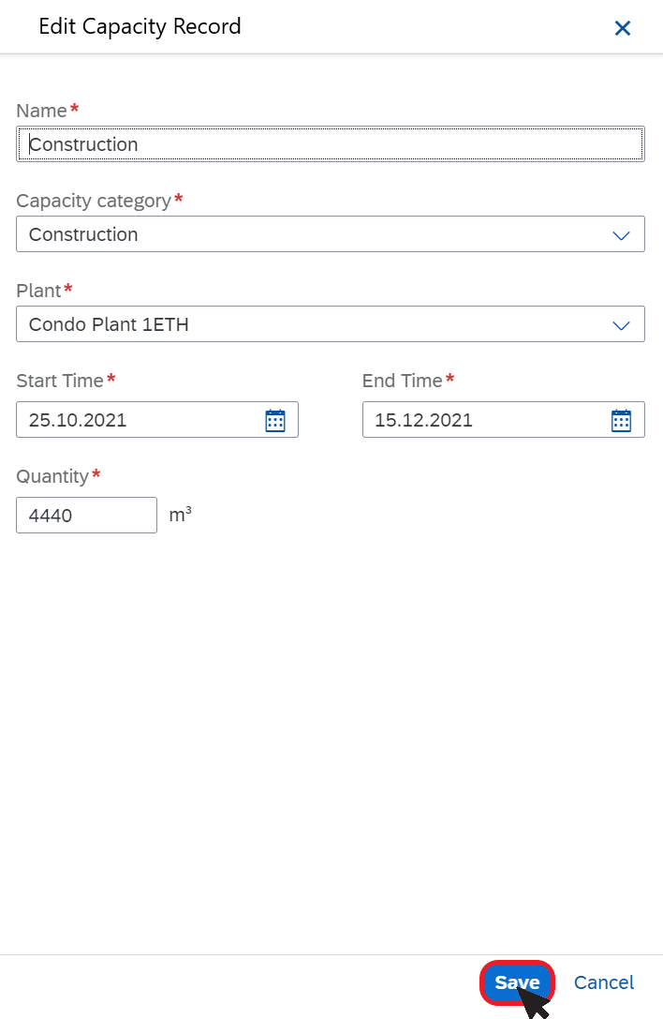Save the capacity record

(517, 982)
